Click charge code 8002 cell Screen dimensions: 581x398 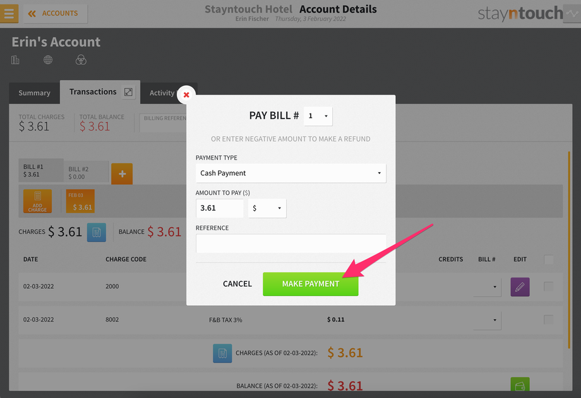[x=112, y=320]
